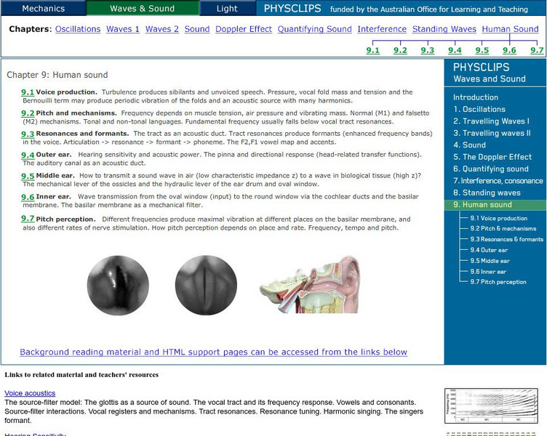Open the Voice acoustics link
Image resolution: width=547 pixels, height=436 pixels.
pyautogui.click(x=30, y=393)
